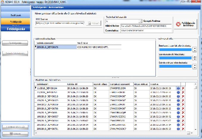
Task: Open info icon on 198/2018 row sent 19:58:20
Action: (x=178, y=101)
